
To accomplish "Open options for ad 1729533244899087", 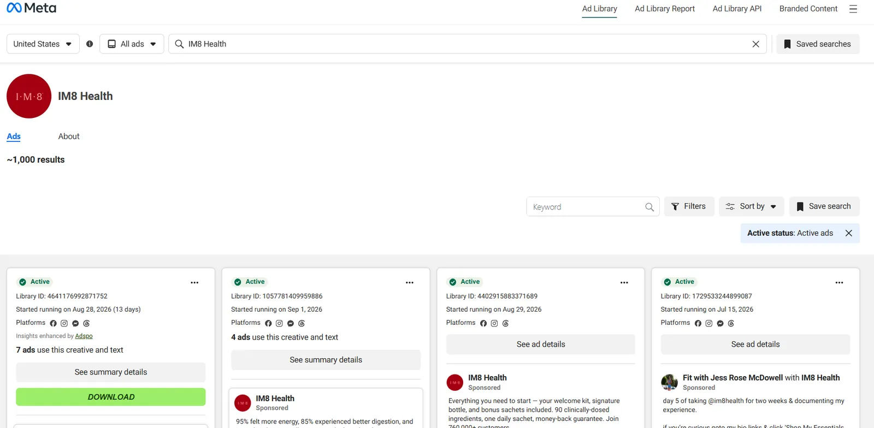I will (x=840, y=282).
